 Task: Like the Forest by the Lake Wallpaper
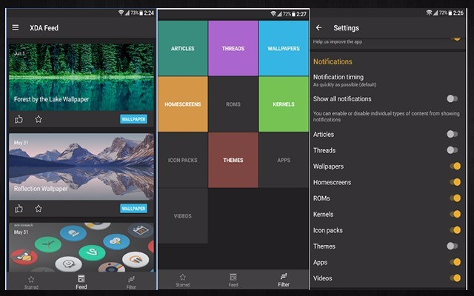(x=19, y=119)
